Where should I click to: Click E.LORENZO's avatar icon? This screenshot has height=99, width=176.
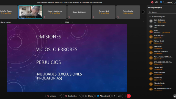pyautogui.click(x=151, y=79)
